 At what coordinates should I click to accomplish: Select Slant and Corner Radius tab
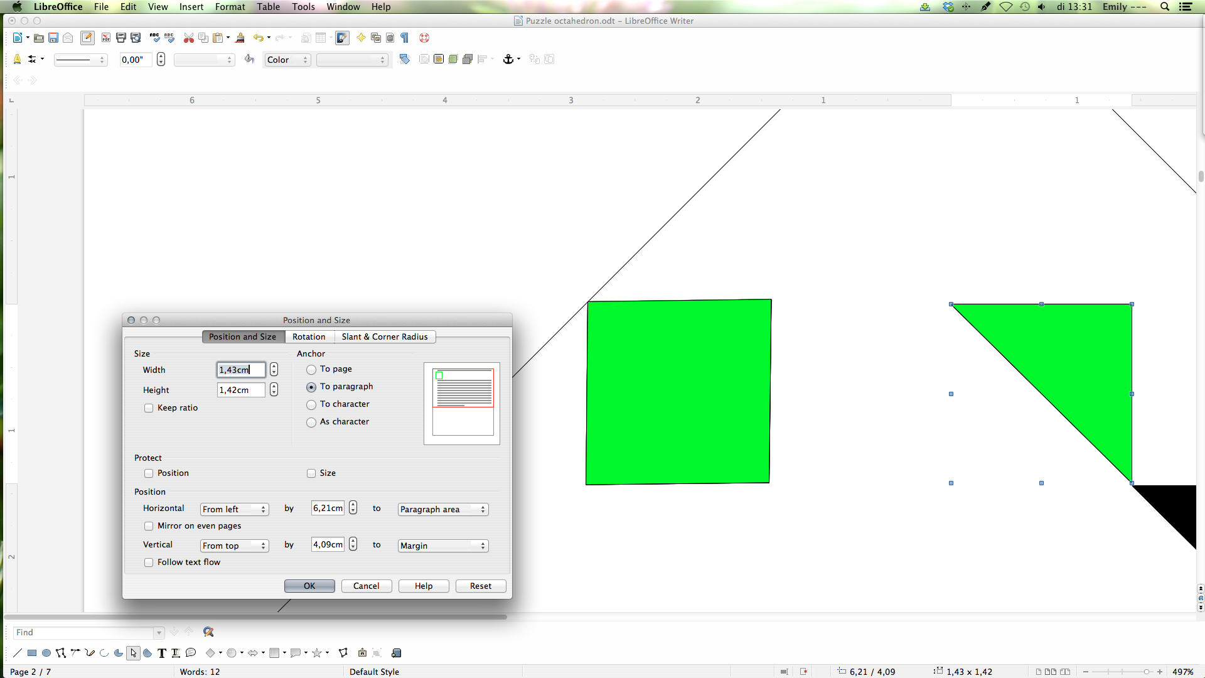pyautogui.click(x=384, y=336)
